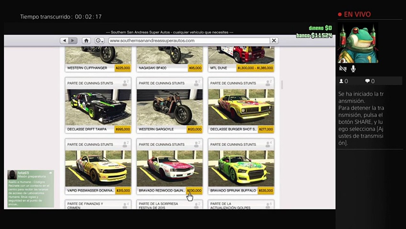
Task: Click the 'EN VIVO' live indicator
Action: coord(354,14)
